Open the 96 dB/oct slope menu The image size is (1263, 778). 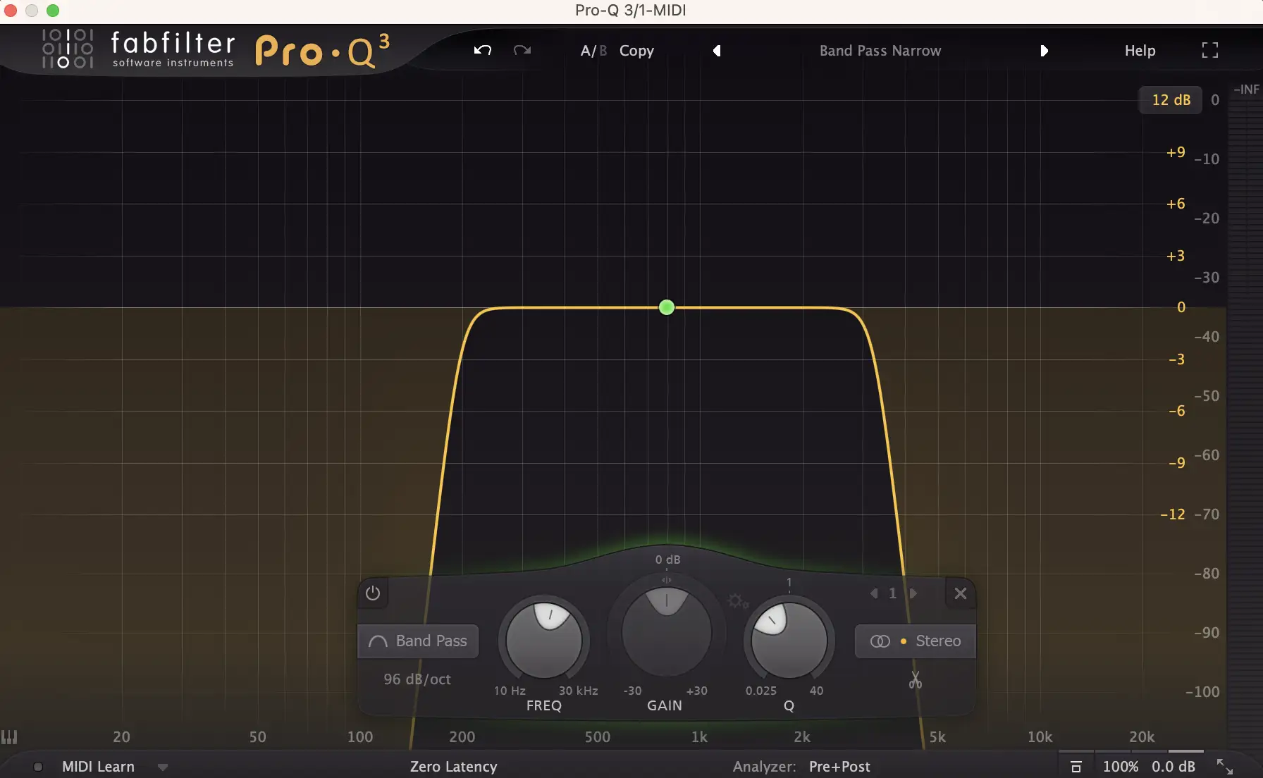[417, 679]
